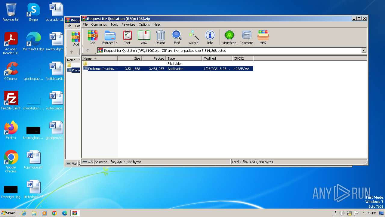
Task: Sort by the Name column header
Action: tap(100, 58)
